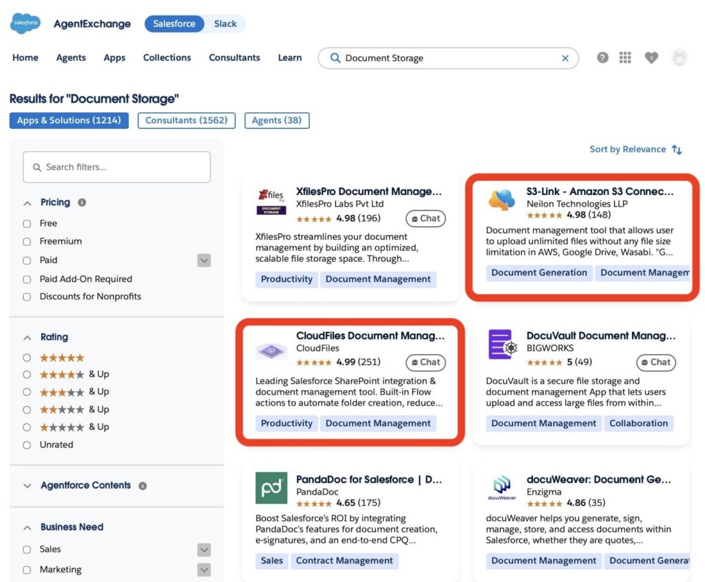This screenshot has width=705, height=582.
Task: Open the DocuVault app logo
Action: [502, 344]
